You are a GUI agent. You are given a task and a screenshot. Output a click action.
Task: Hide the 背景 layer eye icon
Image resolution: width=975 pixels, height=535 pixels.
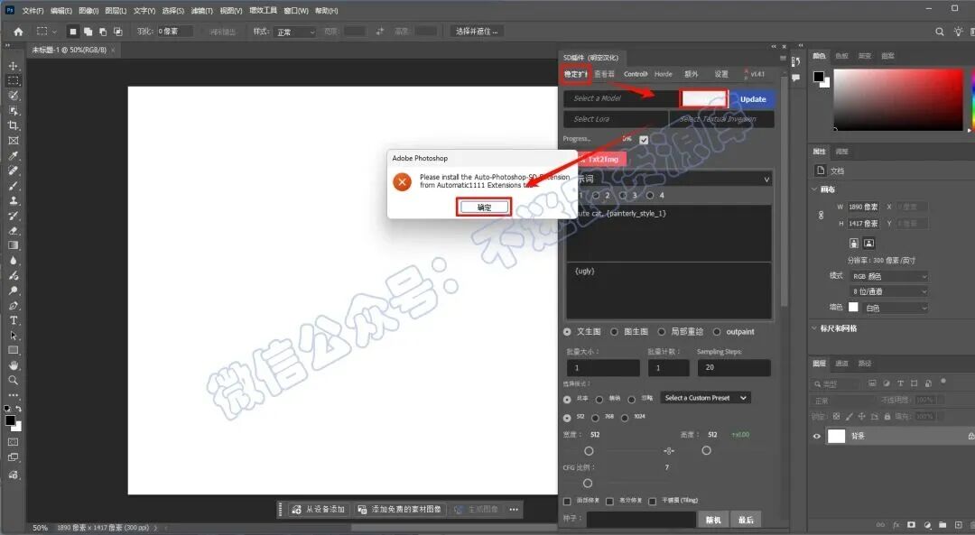[817, 436]
